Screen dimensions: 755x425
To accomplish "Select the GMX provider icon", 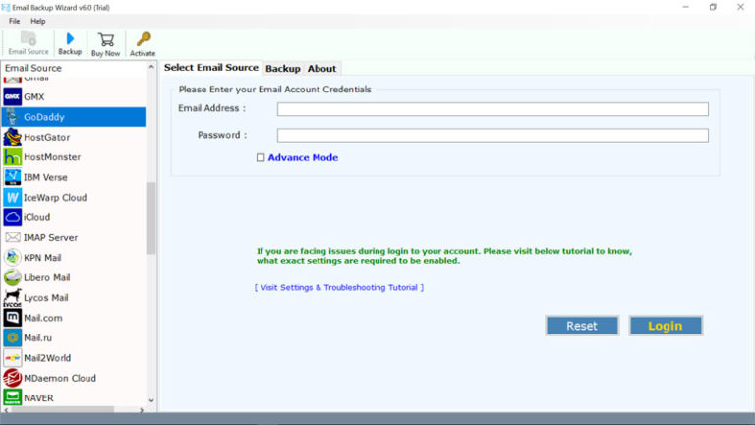I will click(x=13, y=96).
